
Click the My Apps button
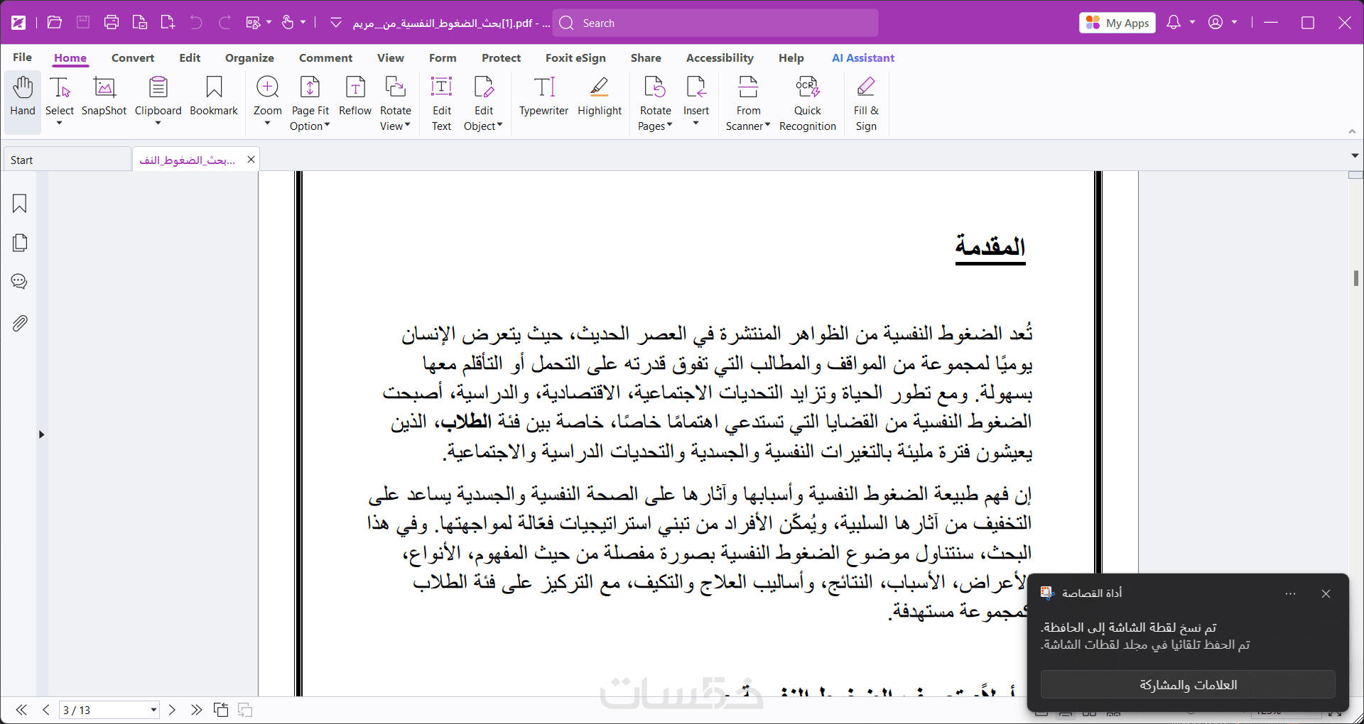pyautogui.click(x=1117, y=23)
